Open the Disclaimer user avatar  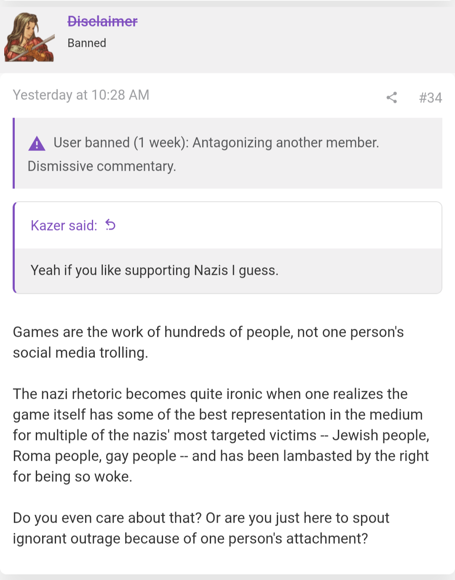point(29,37)
